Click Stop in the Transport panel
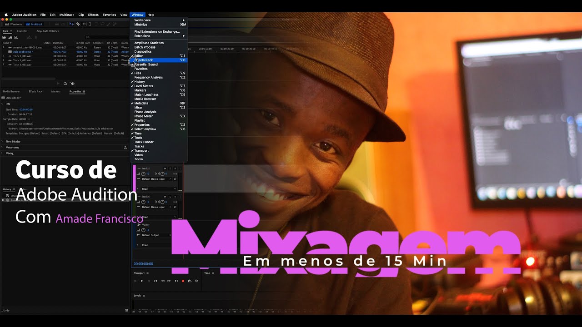 135,281
